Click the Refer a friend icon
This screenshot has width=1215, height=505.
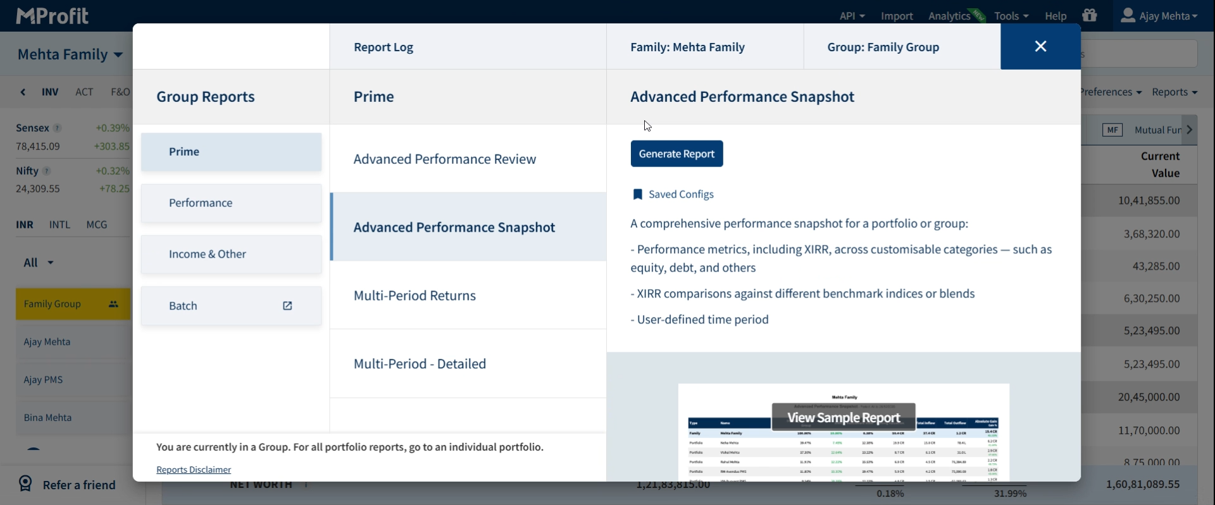(x=25, y=484)
